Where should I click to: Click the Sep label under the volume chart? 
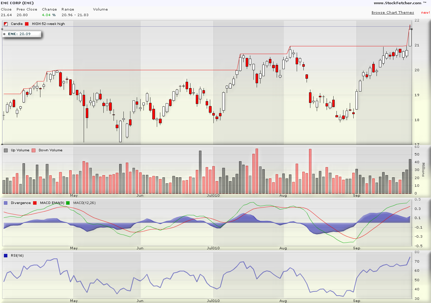pyautogui.click(x=357, y=196)
